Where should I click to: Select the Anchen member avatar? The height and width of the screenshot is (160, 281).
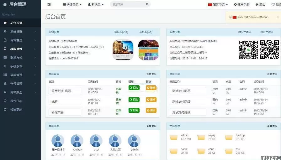click(x=77, y=141)
